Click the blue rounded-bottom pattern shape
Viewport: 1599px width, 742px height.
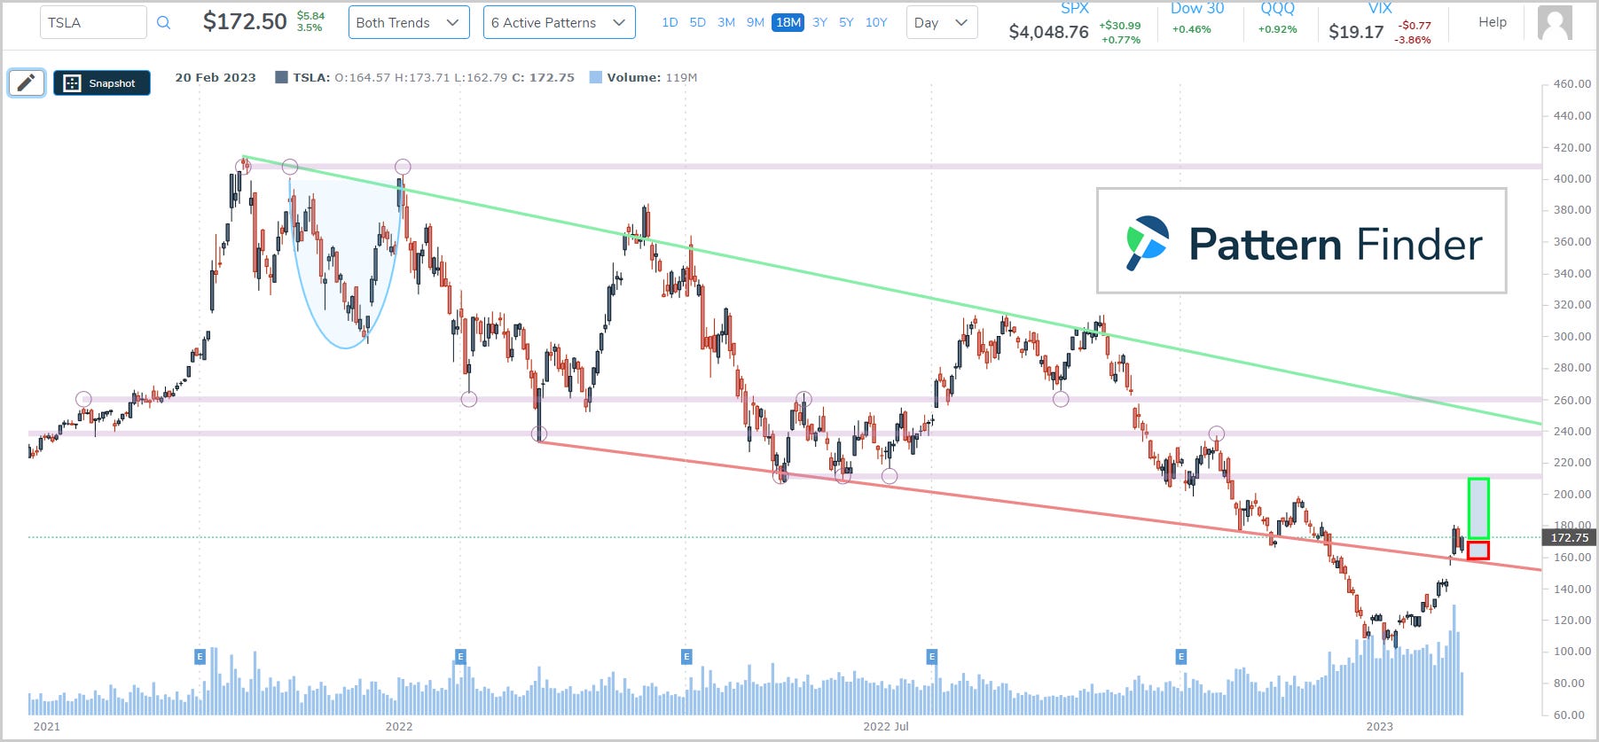coord(345,266)
